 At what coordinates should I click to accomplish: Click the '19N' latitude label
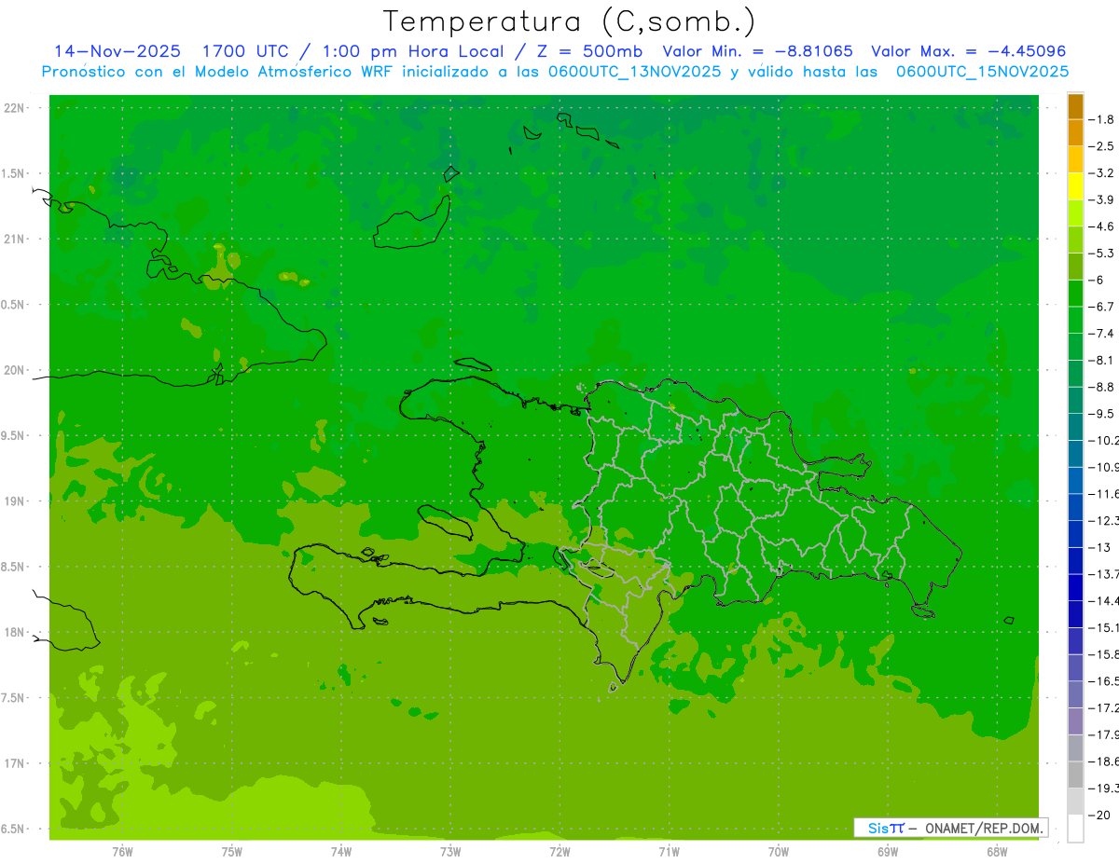tap(14, 501)
